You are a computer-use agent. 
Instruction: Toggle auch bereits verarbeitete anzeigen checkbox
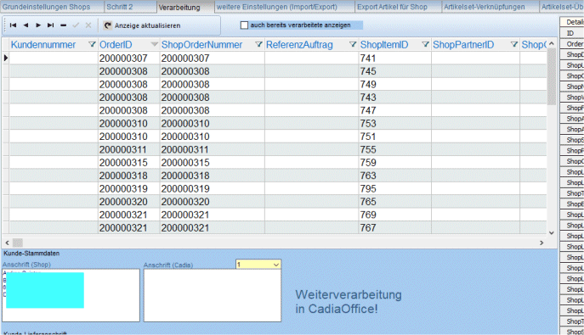click(244, 25)
